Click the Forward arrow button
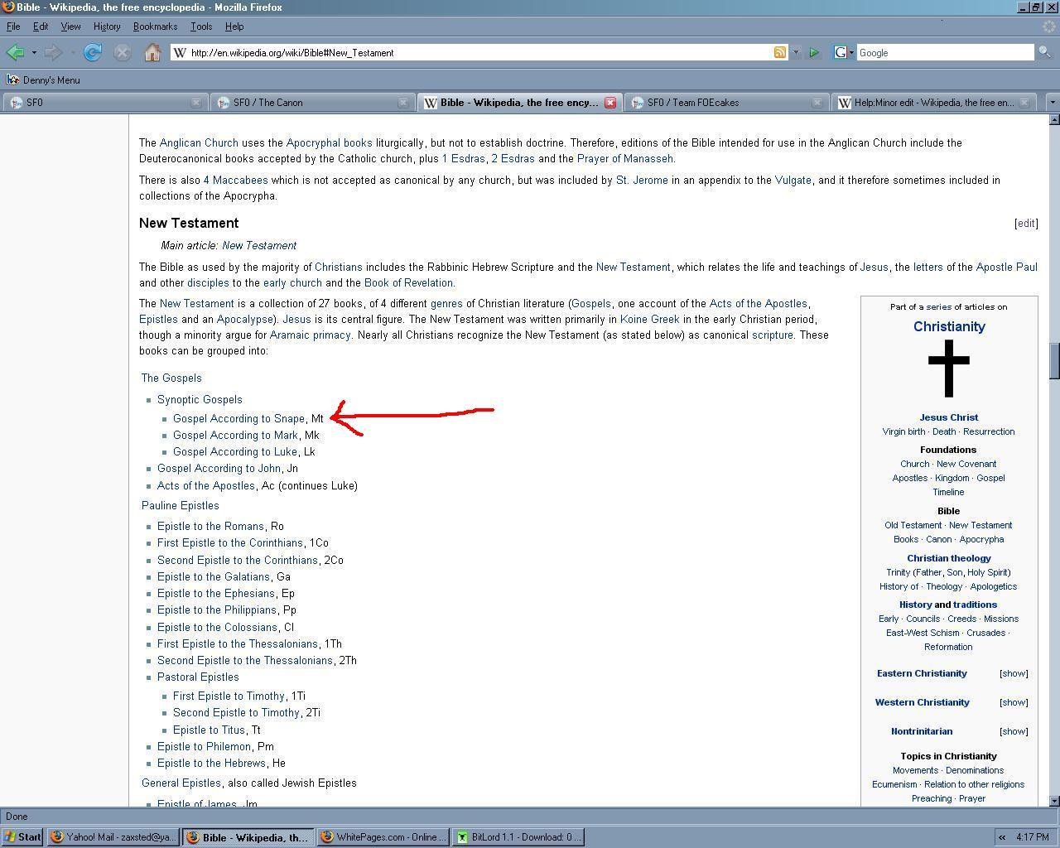 pyautogui.click(x=53, y=53)
